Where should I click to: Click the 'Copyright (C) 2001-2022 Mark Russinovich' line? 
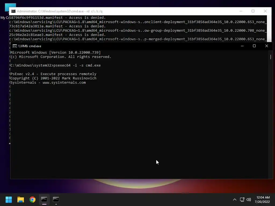click(53, 78)
